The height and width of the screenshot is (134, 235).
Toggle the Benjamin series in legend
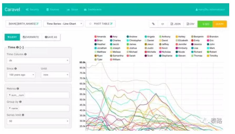pos(197,37)
